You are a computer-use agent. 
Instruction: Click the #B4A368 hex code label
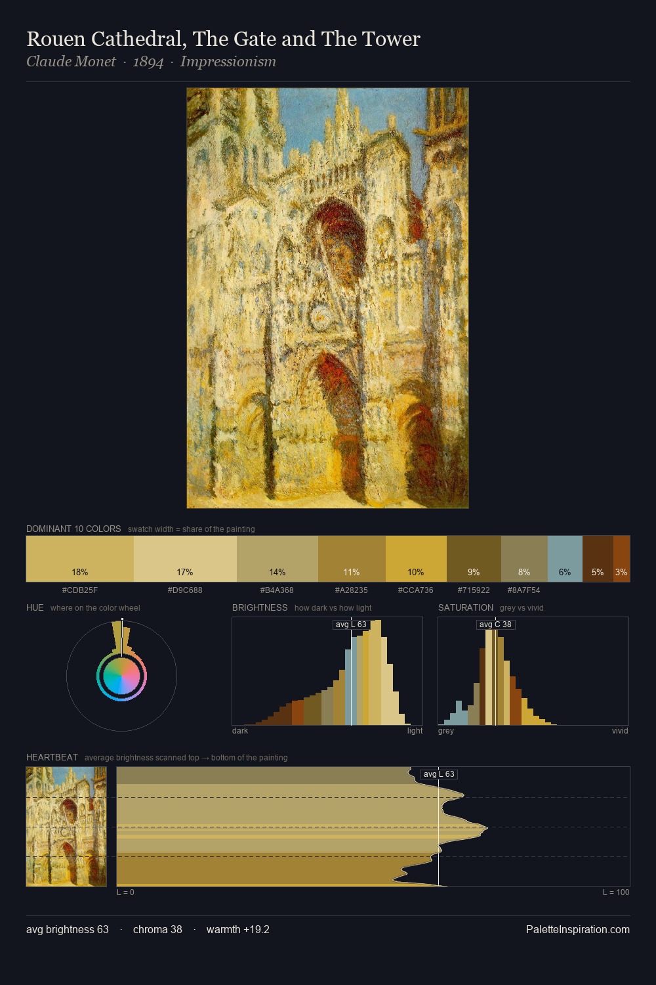277,590
